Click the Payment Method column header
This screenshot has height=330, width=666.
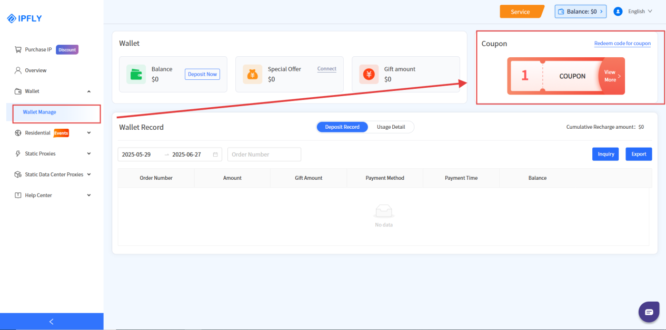(x=385, y=178)
